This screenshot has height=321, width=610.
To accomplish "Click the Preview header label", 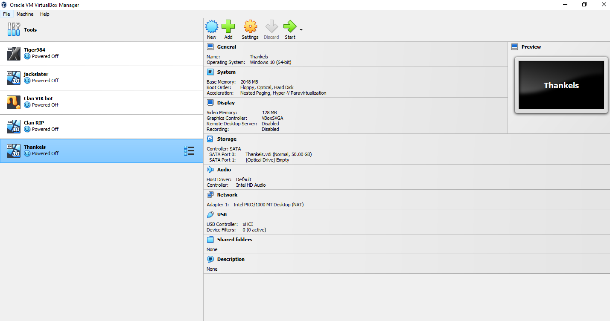I will click(x=531, y=47).
